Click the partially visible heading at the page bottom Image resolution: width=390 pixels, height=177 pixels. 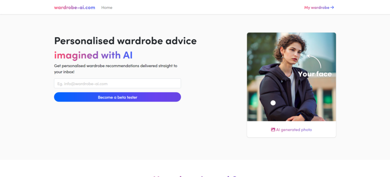(x=195, y=175)
